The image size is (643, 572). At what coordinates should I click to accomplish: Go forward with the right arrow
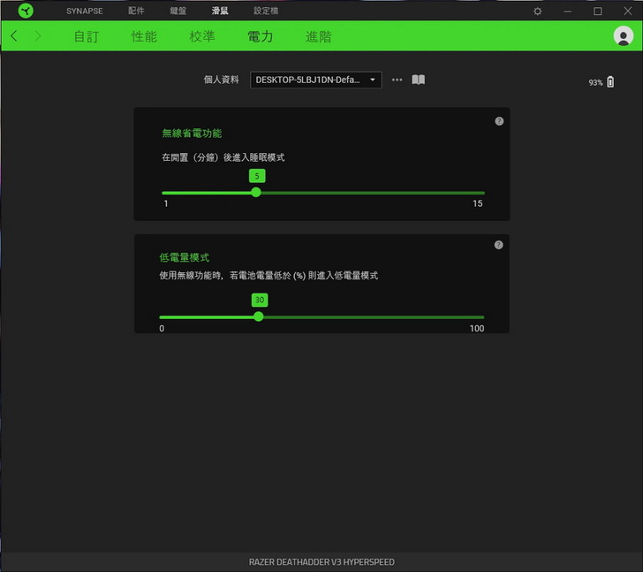tap(38, 36)
